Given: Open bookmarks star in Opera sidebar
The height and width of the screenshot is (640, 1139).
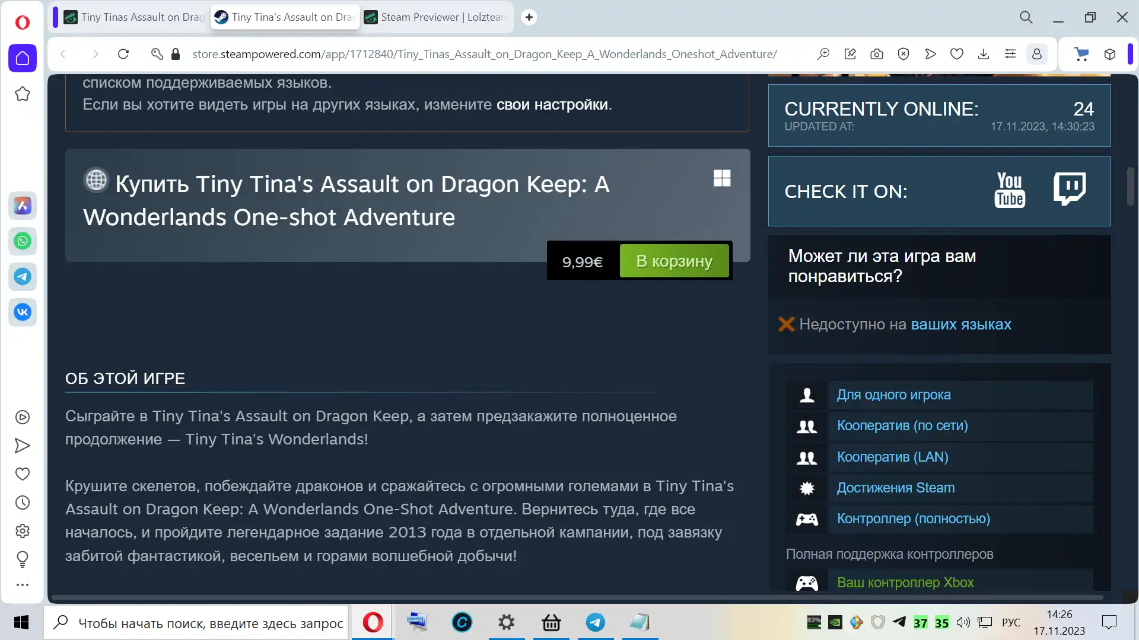Looking at the screenshot, I should pyautogui.click(x=23, y=94).
